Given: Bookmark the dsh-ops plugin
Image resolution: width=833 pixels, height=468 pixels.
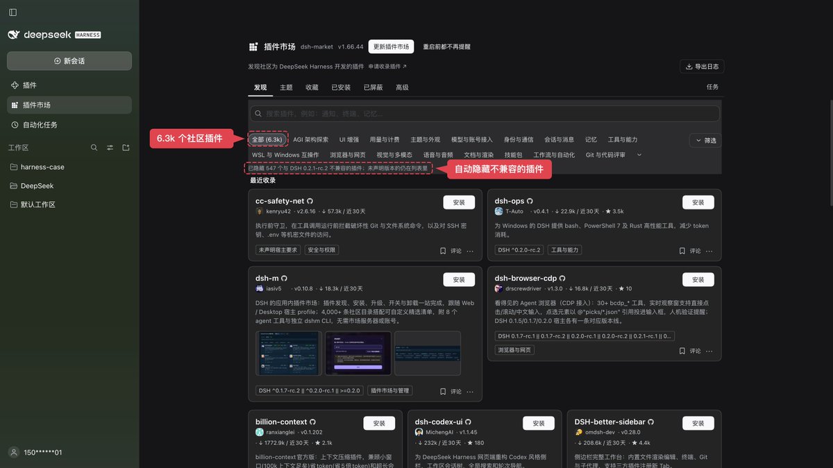Looking at the screenshot, I should pos(682,251).
